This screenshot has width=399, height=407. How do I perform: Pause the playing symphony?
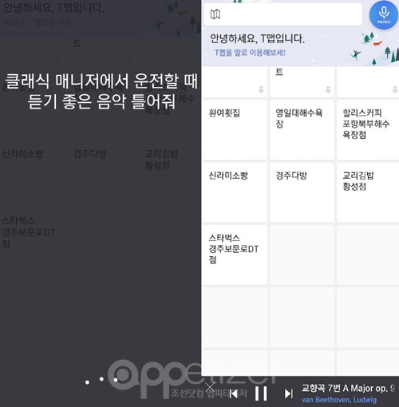click(x=261, y=393)
